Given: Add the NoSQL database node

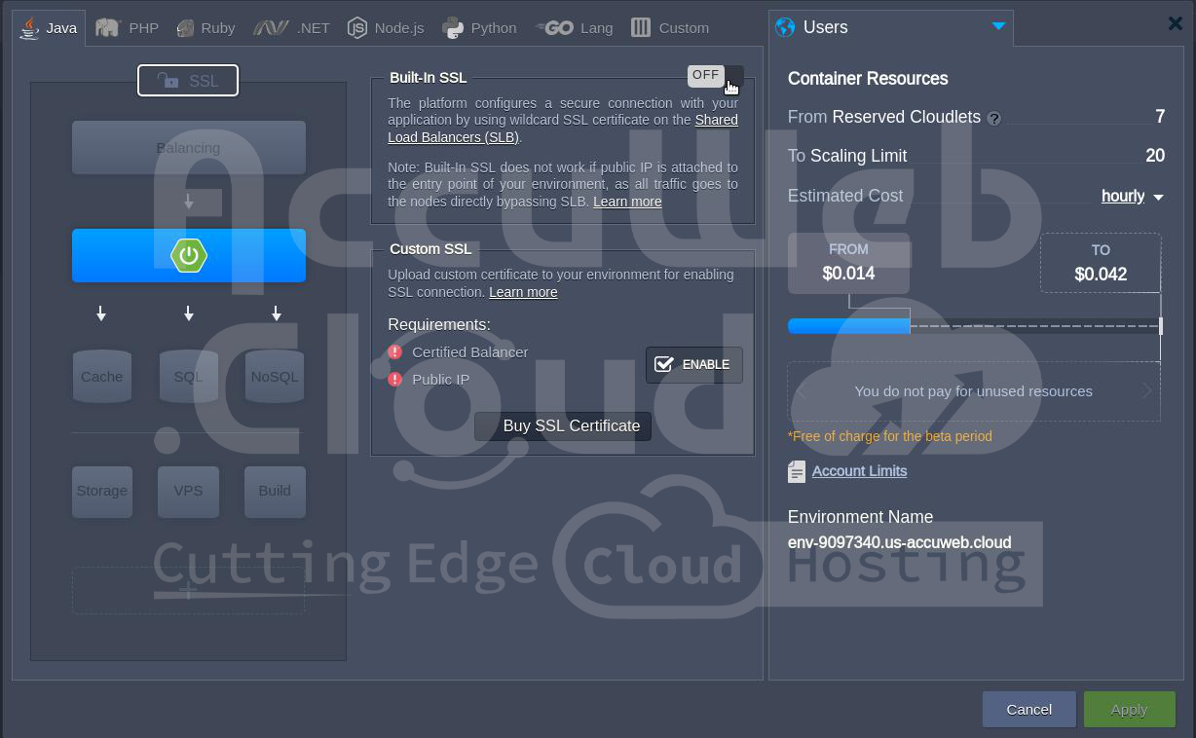Looking at the screenshot, I should point(275,377).
